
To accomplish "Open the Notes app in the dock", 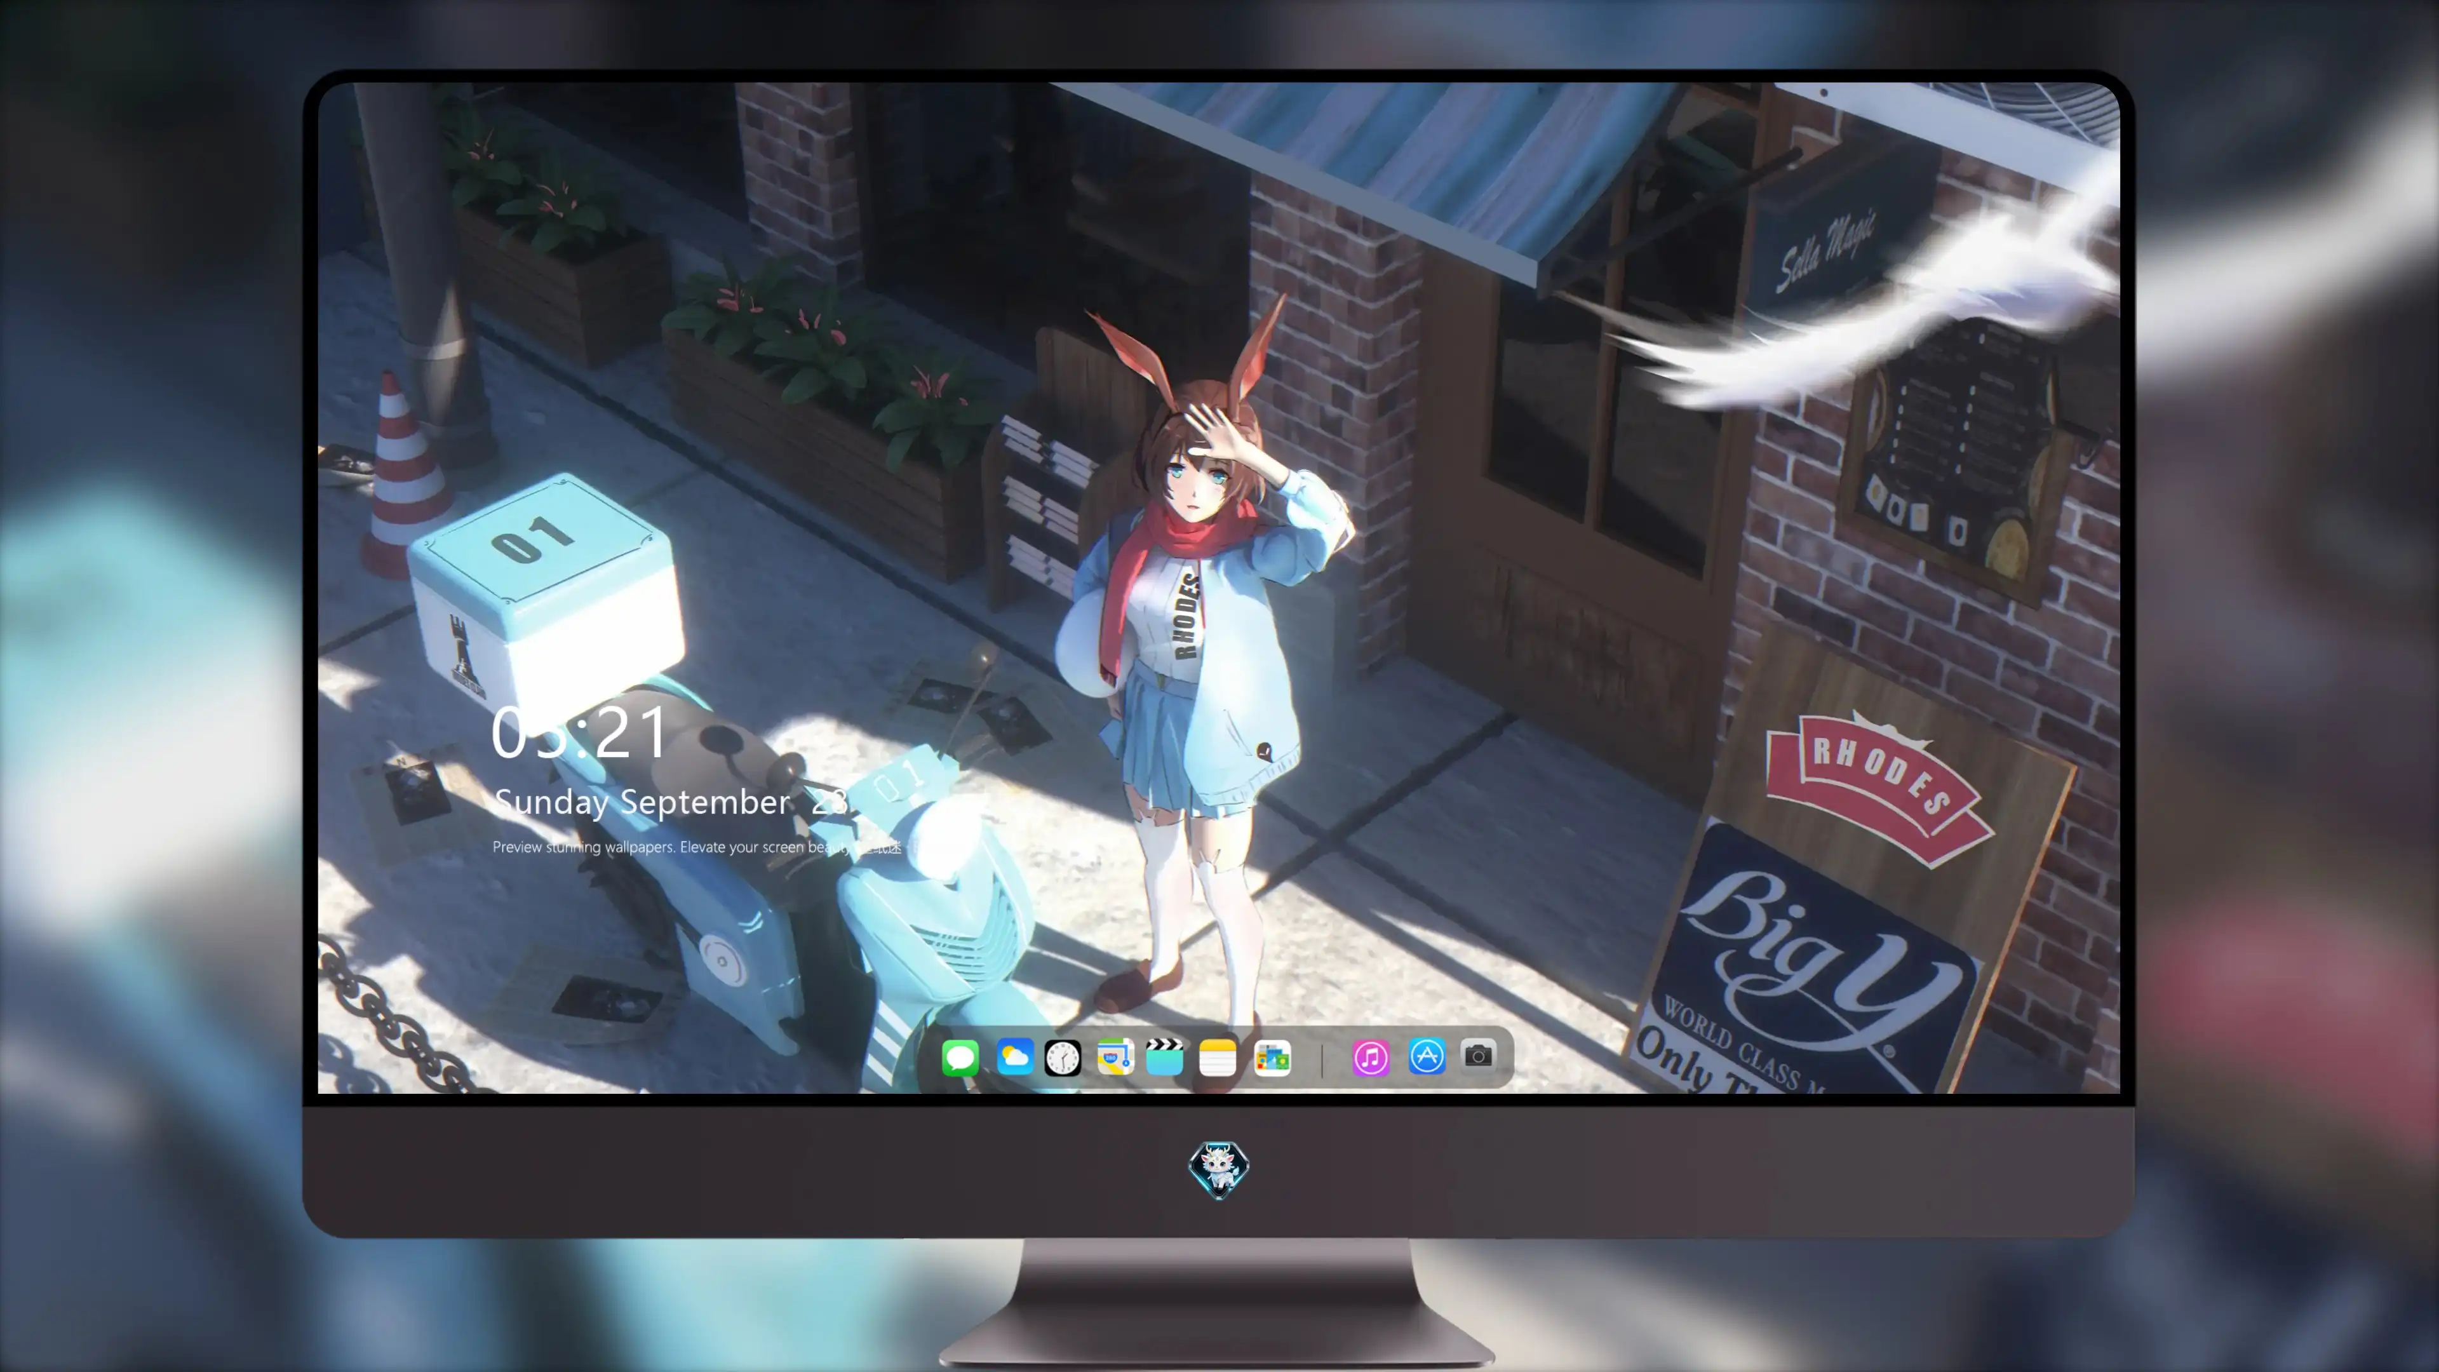I will [1218, 1058].
